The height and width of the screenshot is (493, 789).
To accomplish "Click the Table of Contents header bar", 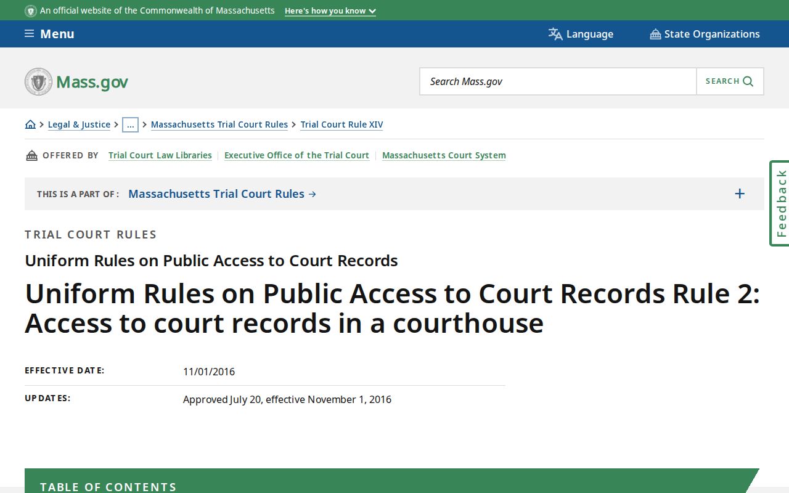I will 392,481.
